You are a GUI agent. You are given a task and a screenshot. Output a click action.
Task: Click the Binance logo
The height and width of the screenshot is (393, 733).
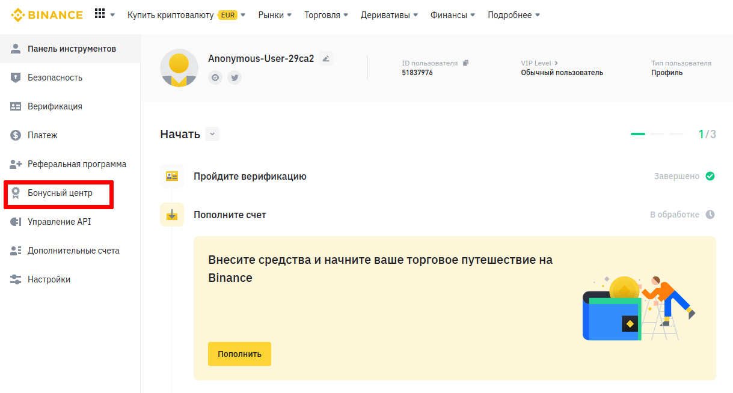pyautogui.click(x=47, y=15)
